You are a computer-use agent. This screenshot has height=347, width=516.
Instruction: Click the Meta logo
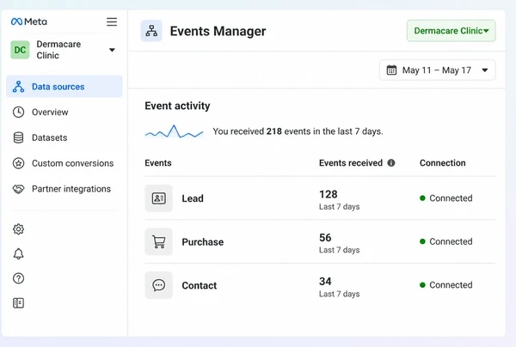(x=29, y=21)
